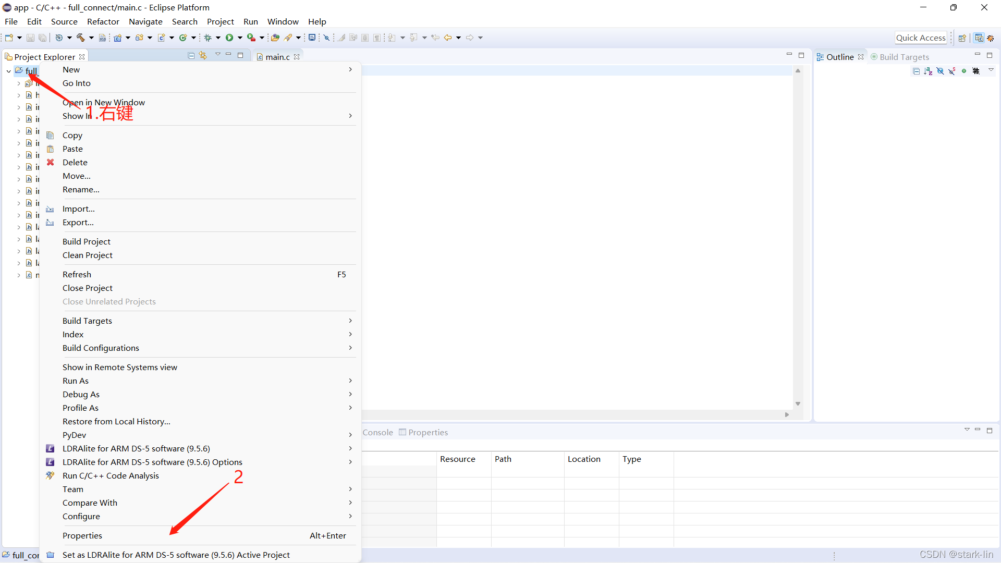Click the Clean Project option

87,255
